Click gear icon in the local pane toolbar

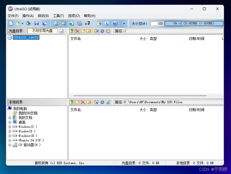[102, 102]
